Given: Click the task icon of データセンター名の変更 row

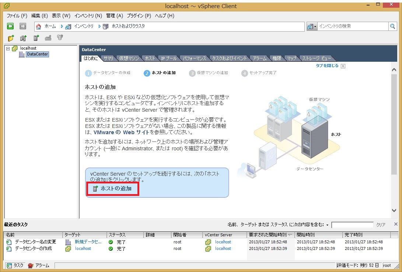Looking at the screenshot, I should point(9,242).
